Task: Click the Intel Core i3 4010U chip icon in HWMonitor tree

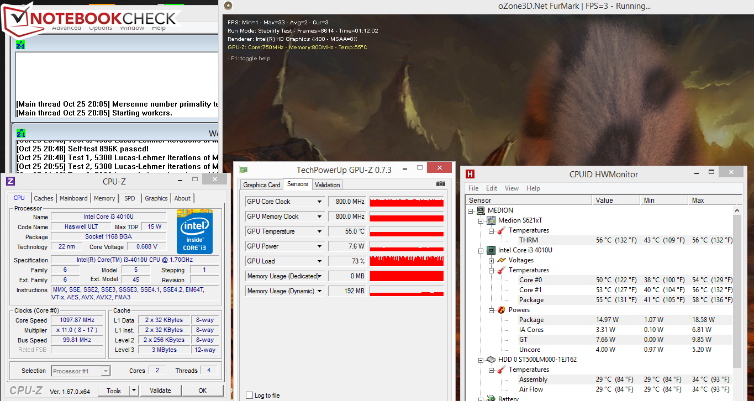Action: tap(492, 250)
